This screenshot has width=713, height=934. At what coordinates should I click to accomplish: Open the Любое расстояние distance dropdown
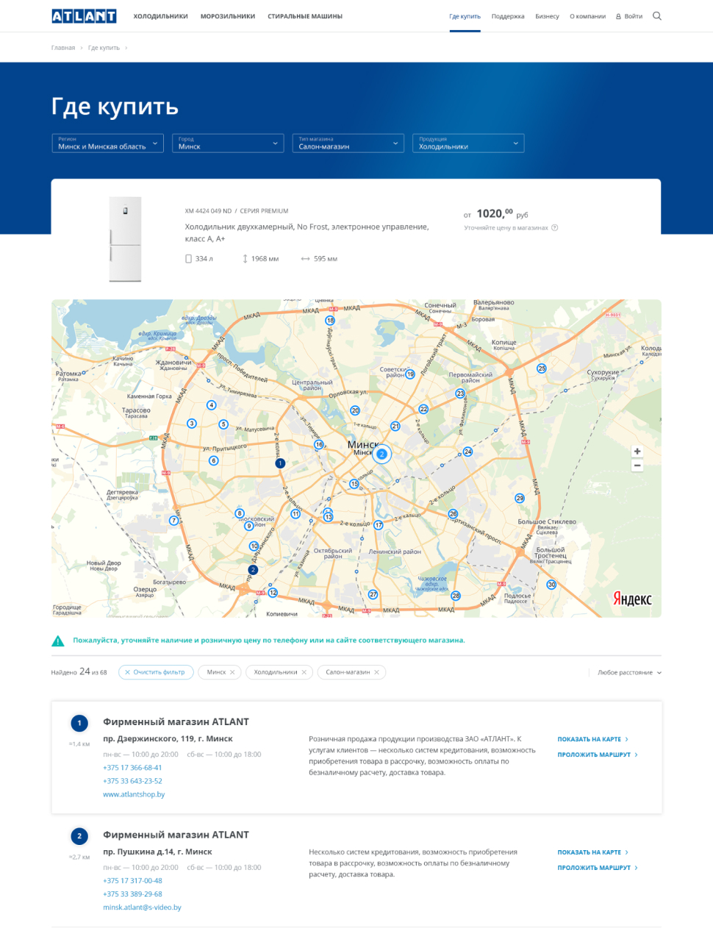coord(629,672)
